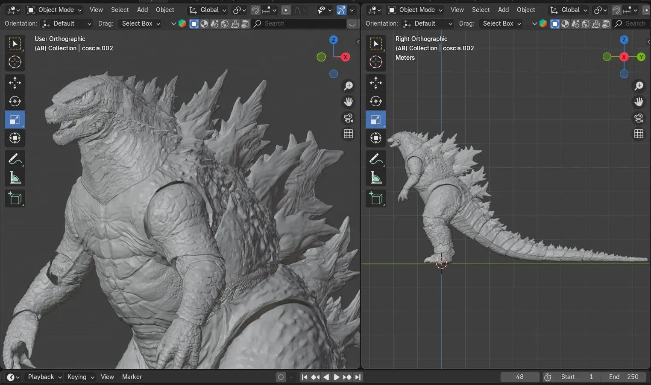This screenshot has width=651, height=385.
Task: Toggle camera view in left viewport
Action: tap(349, 118)
